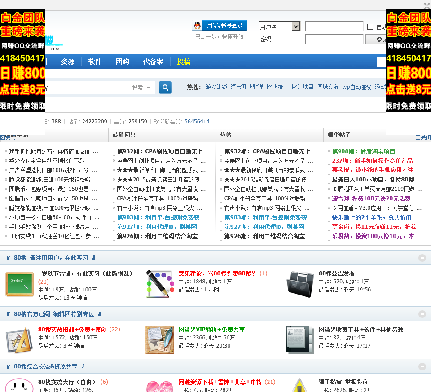Click hot search link 网赚项目
Viewport: 431px width, 392px height.
click(x=303, y=87)
